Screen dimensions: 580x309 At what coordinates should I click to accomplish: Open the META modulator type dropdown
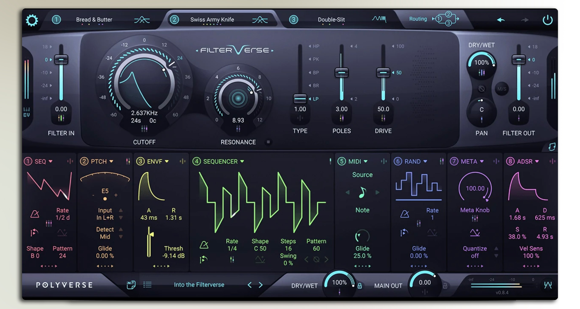482,161
